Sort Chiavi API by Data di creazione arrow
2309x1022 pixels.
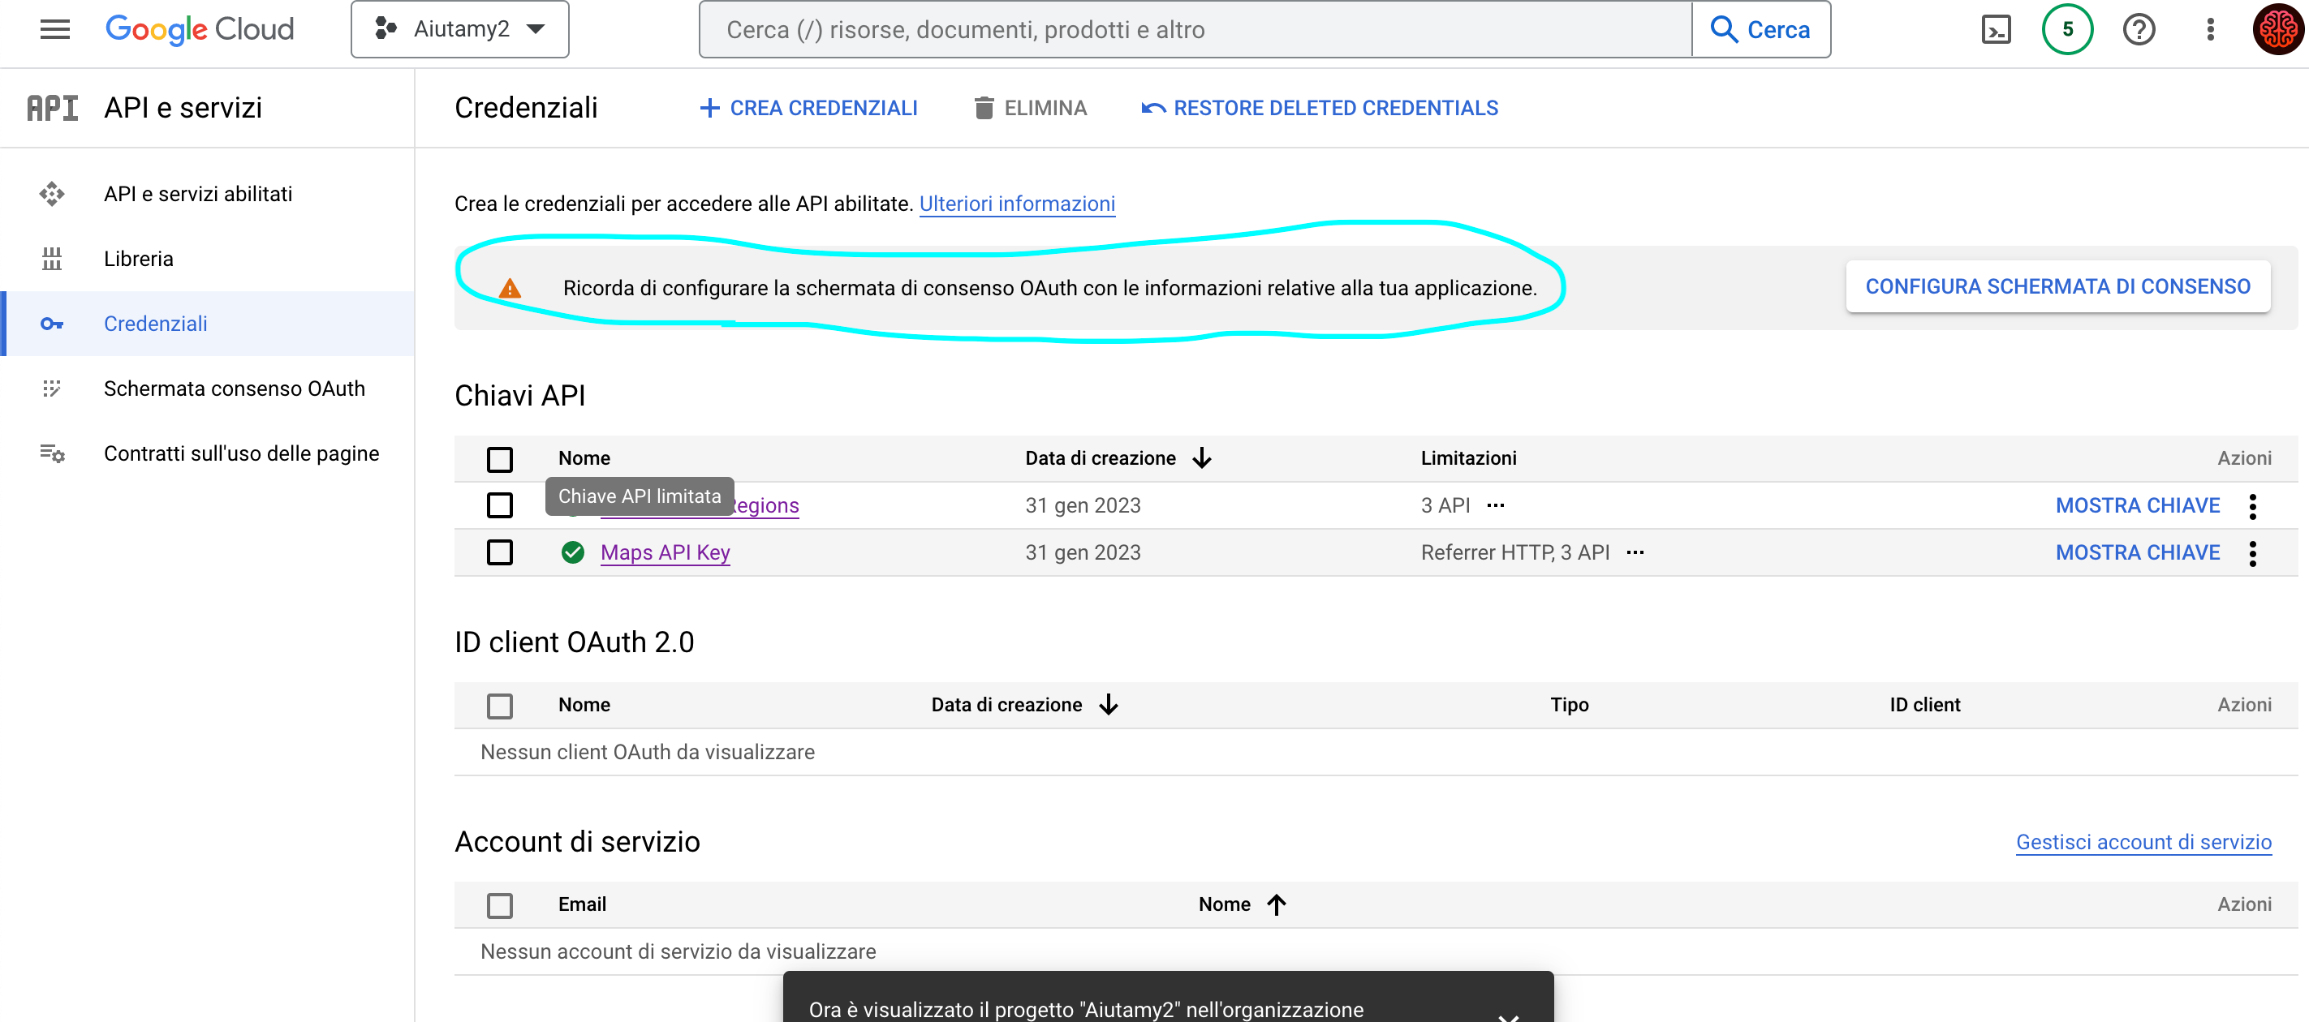click(1202, 458)
